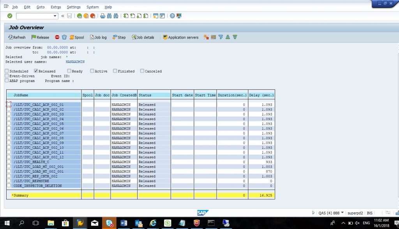
Task: Open the System menu
Action: (x=92, y=7)
